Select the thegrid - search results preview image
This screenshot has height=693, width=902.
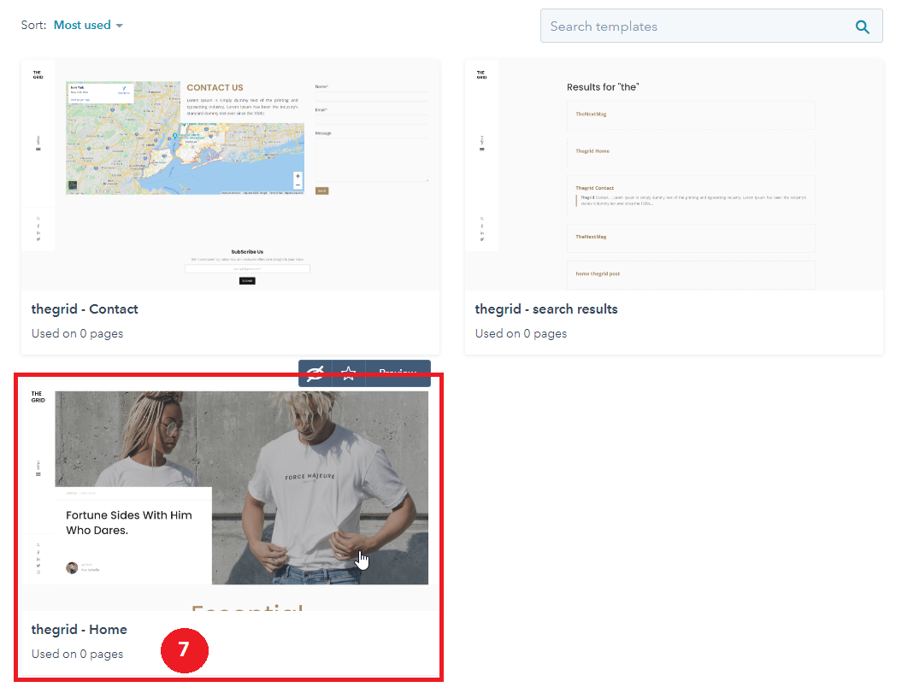coord(674,174)
